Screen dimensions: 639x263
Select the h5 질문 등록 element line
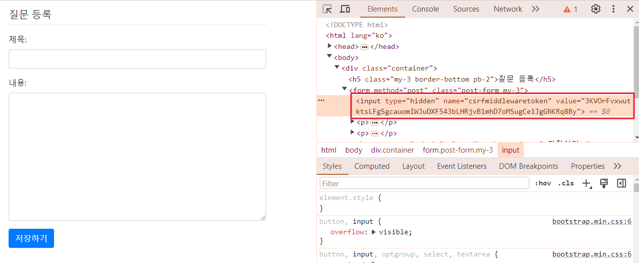pos(452,79)
